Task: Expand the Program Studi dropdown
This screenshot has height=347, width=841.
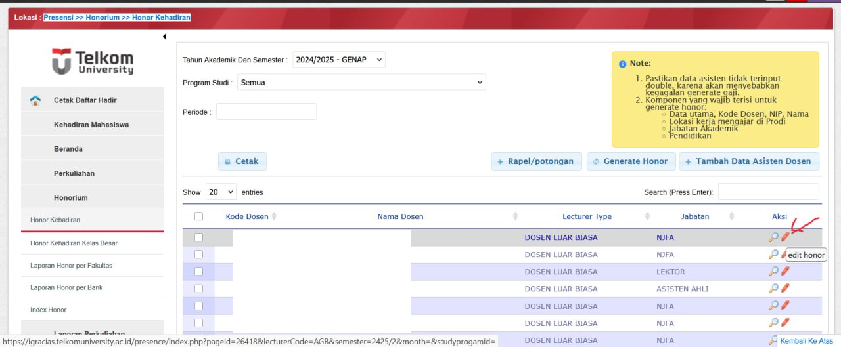Action: [361, 83]
